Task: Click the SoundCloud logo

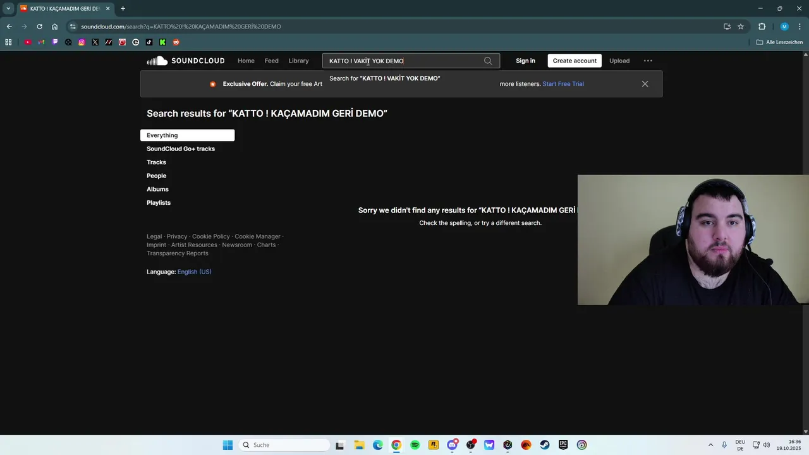Action: pyautogui.click(x=186, y=61)
